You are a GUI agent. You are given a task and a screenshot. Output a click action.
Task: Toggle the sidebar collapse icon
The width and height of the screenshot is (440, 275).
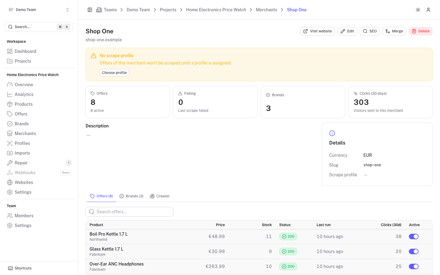tap(90, 10)
